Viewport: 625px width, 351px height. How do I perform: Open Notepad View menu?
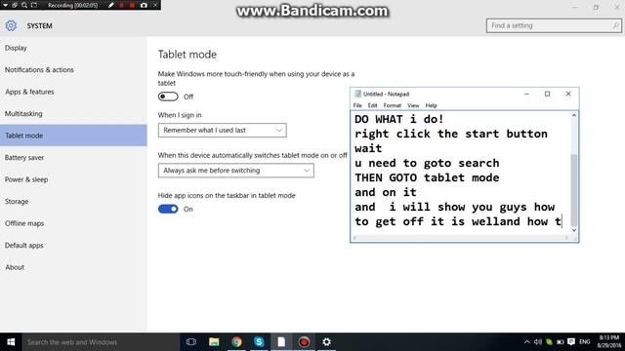[413, 105]
